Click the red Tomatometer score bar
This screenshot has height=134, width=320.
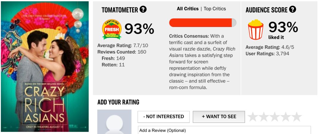tap(201, 23)
